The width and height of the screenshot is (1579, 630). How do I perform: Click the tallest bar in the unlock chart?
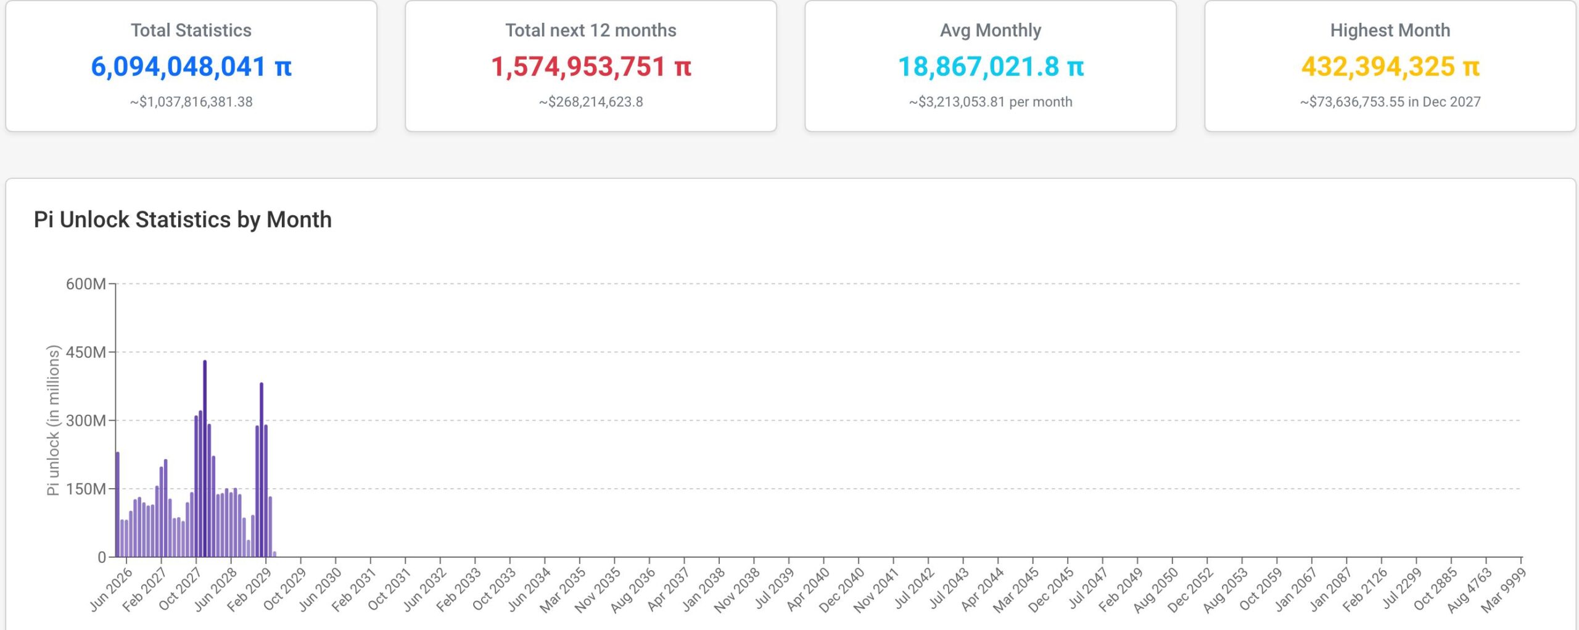pyautogui.click(x=205, y=458)
